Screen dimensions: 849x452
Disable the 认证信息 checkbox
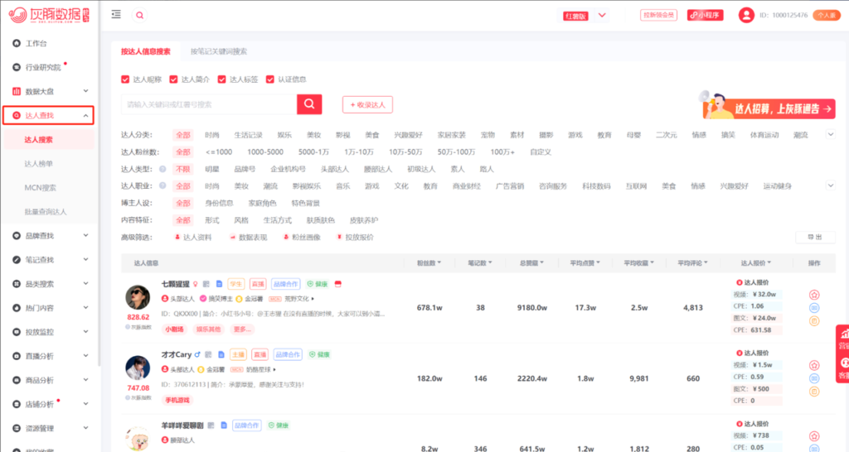point(270,79)
